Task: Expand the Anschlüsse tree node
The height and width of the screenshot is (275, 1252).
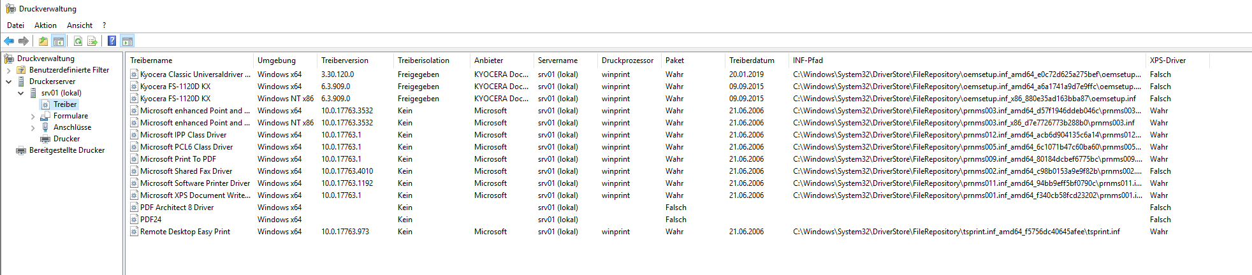Action: tap(33, 128)
